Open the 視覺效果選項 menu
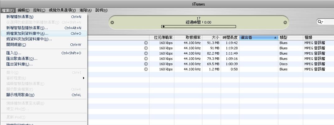The height and width of the screenshot is (125, 334). pos(62,10)
